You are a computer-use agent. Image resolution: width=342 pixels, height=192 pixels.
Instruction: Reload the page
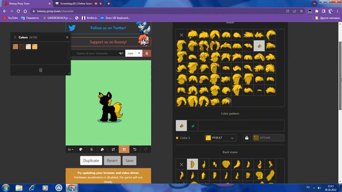click(x=18, y=11)
